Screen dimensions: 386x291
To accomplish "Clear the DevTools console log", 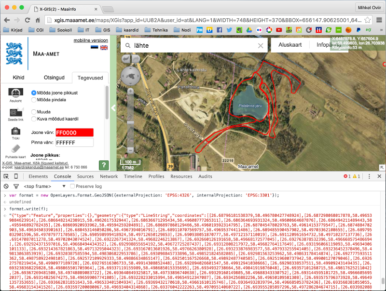I will [6, 186].
